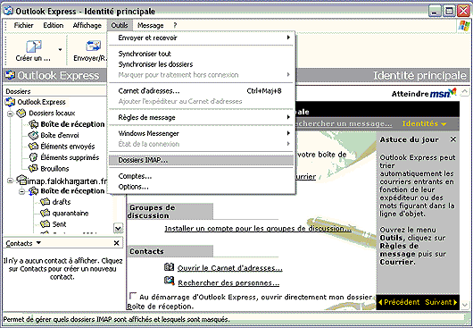
Task: Open dropdown arrow next to Créer un
Action: click(60, 49)
